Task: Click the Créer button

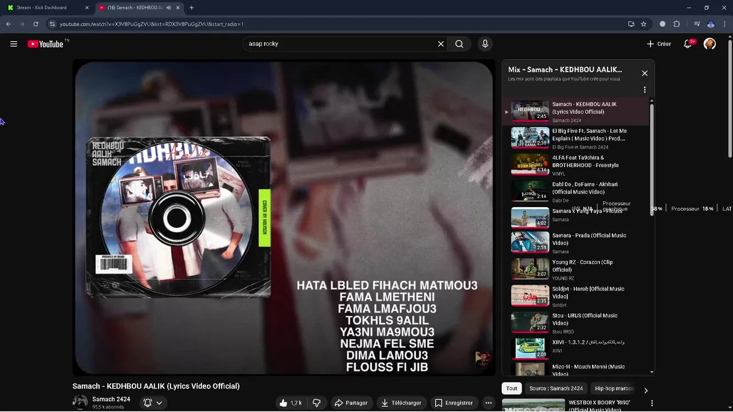Action: pyautogui.click(x=659, y=44)
